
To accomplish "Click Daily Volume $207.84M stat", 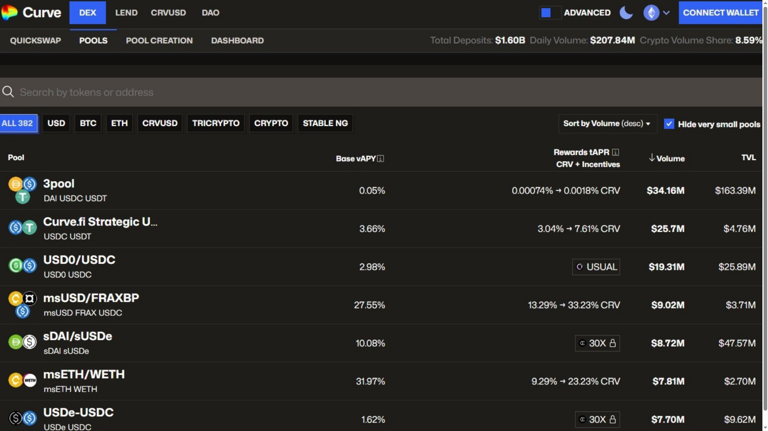I will [x=582, y=40].
